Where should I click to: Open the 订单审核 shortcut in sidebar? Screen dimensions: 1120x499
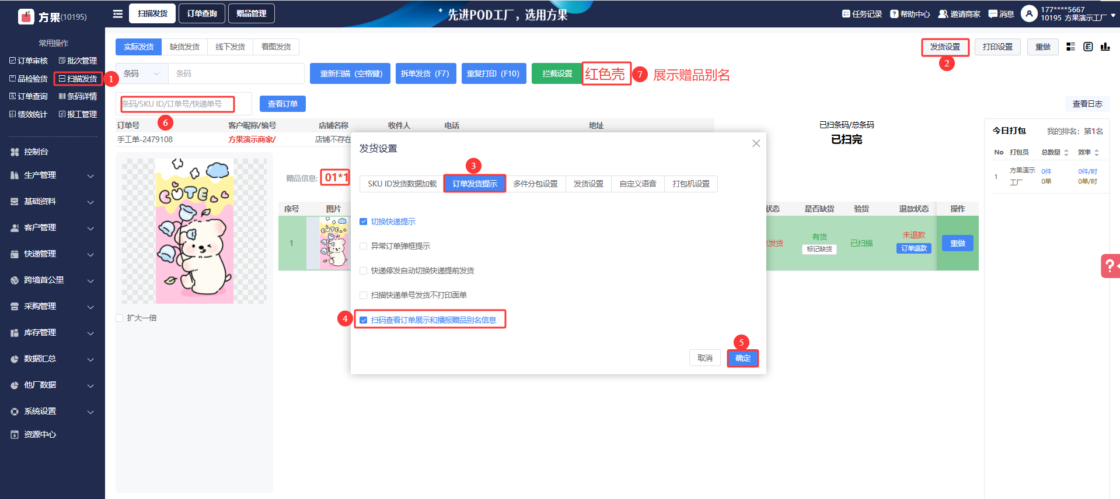(29, 61)
